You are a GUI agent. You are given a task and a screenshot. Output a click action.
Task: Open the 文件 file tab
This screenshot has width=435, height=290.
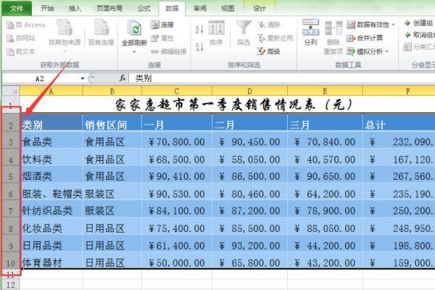(17, 9)
